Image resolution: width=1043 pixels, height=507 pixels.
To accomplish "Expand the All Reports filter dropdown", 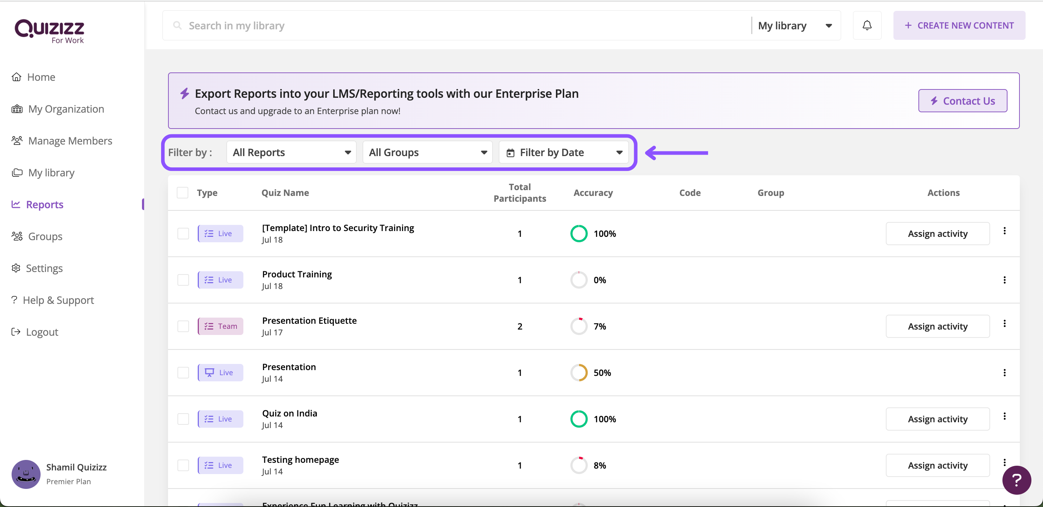I will coord(292,152).
